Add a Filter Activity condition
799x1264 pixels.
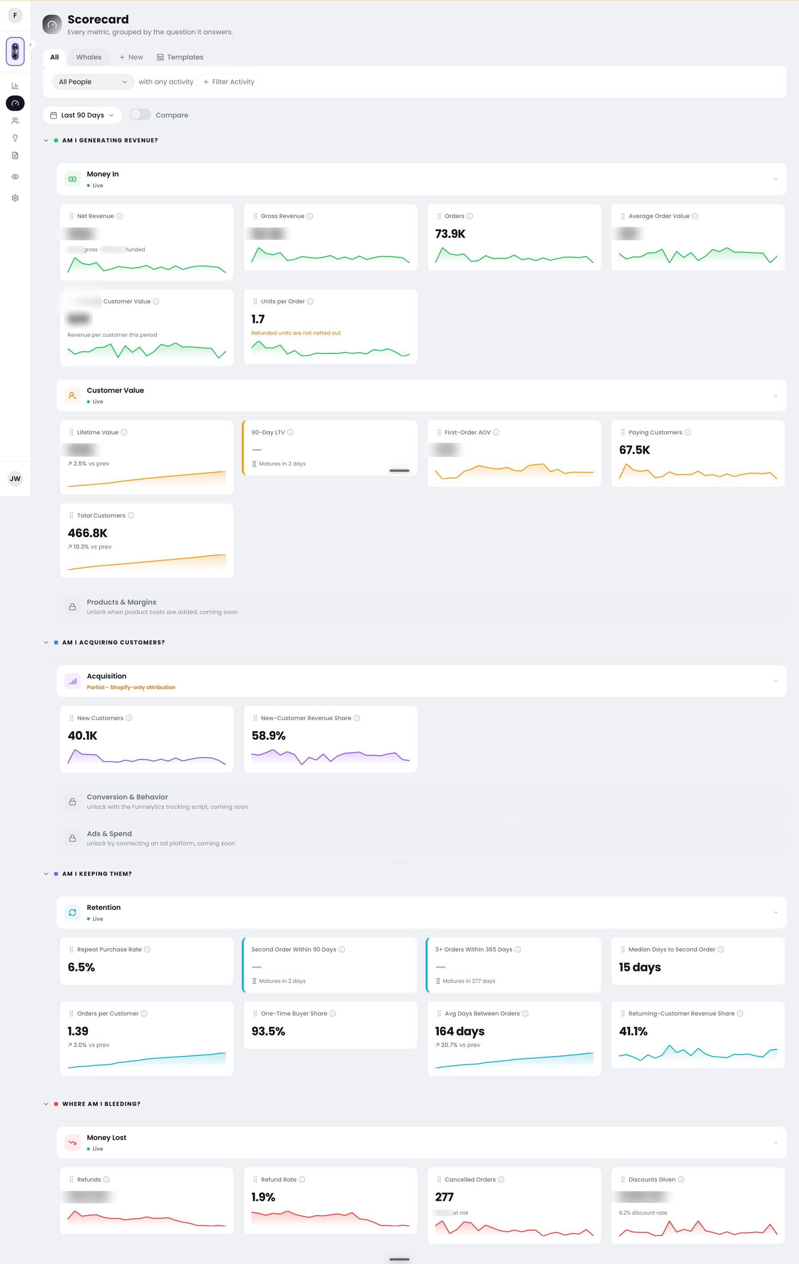point(229,82)
